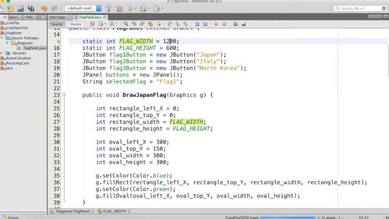This screenshot has height=219, width=389.
Task: Select the RecyclingCans project
Action: tap(18, 63)
